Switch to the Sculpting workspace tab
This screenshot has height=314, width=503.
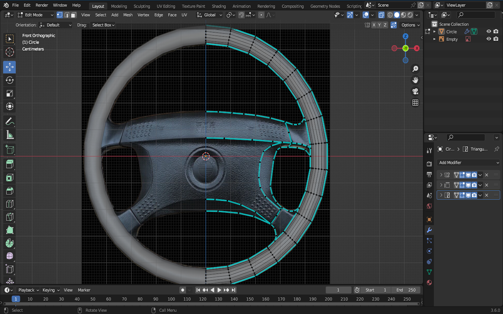pyautogui.click(x=141, y=6)
